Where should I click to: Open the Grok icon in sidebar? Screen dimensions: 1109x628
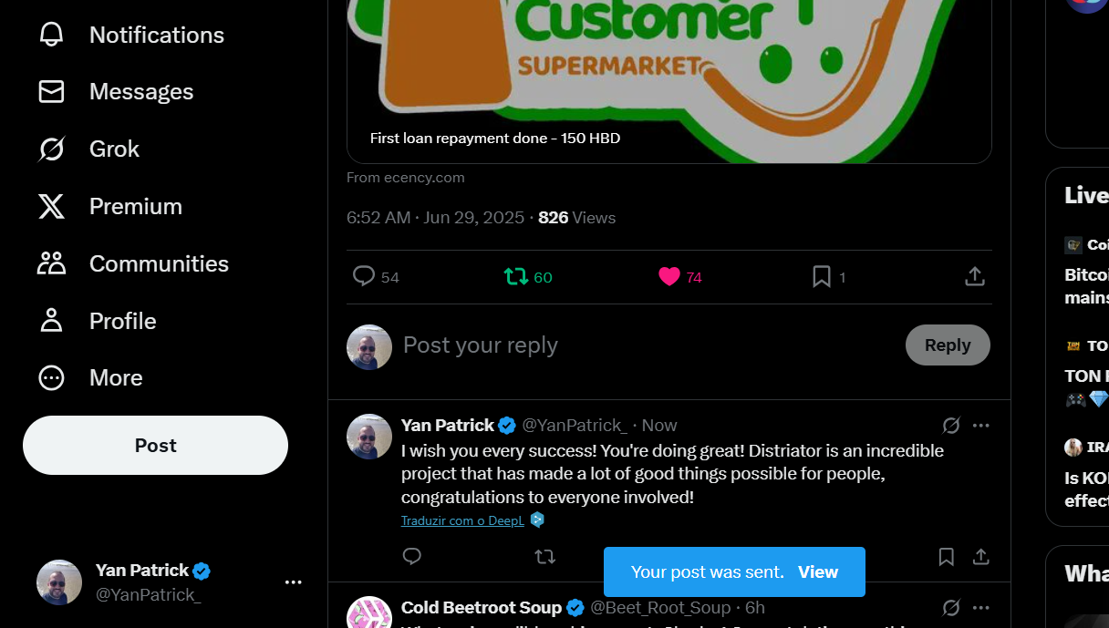(51, 149)
